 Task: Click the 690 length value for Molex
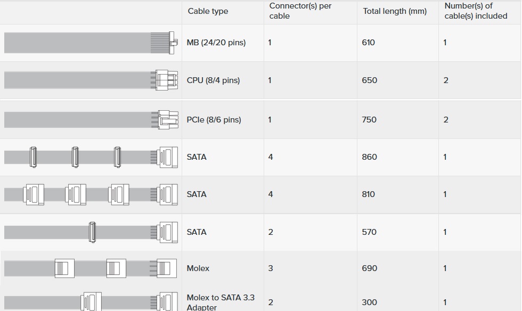369,268
